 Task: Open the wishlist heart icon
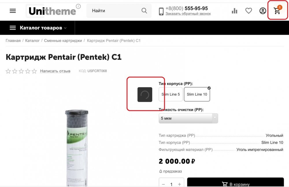click(249, 11)
